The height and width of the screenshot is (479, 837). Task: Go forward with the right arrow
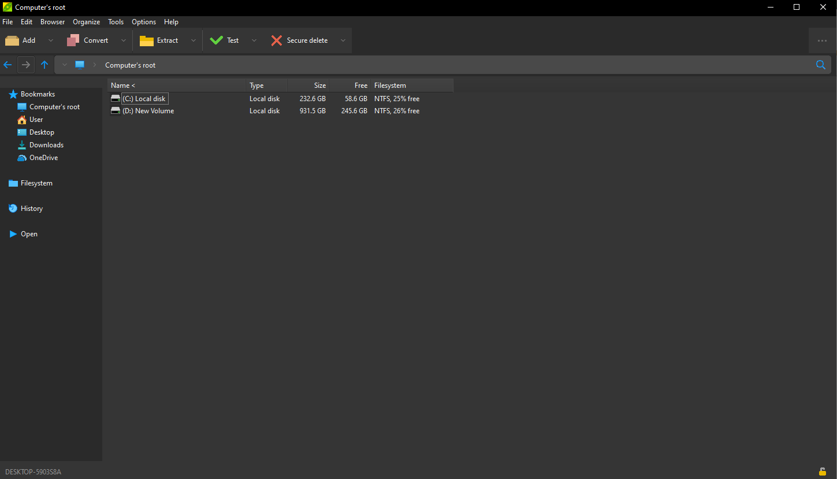(x=25, y=65)
